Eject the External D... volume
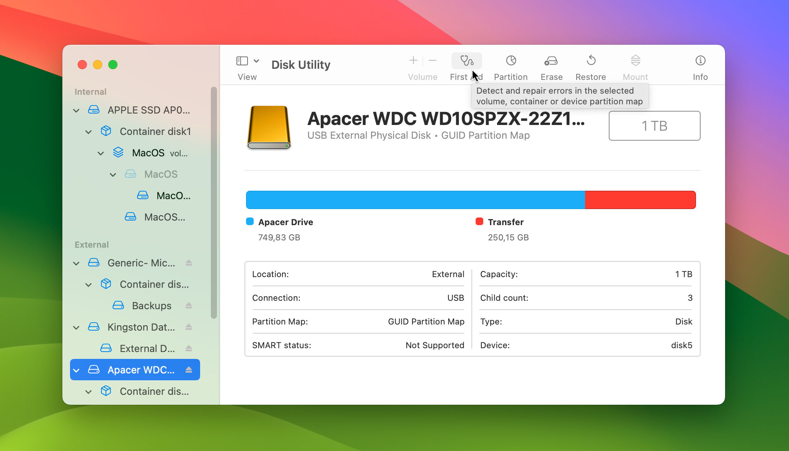 point(189,349)
